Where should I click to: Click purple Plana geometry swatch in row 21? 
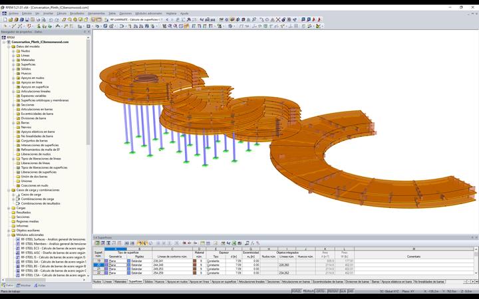pyautogui.click(x=106, y=269)
